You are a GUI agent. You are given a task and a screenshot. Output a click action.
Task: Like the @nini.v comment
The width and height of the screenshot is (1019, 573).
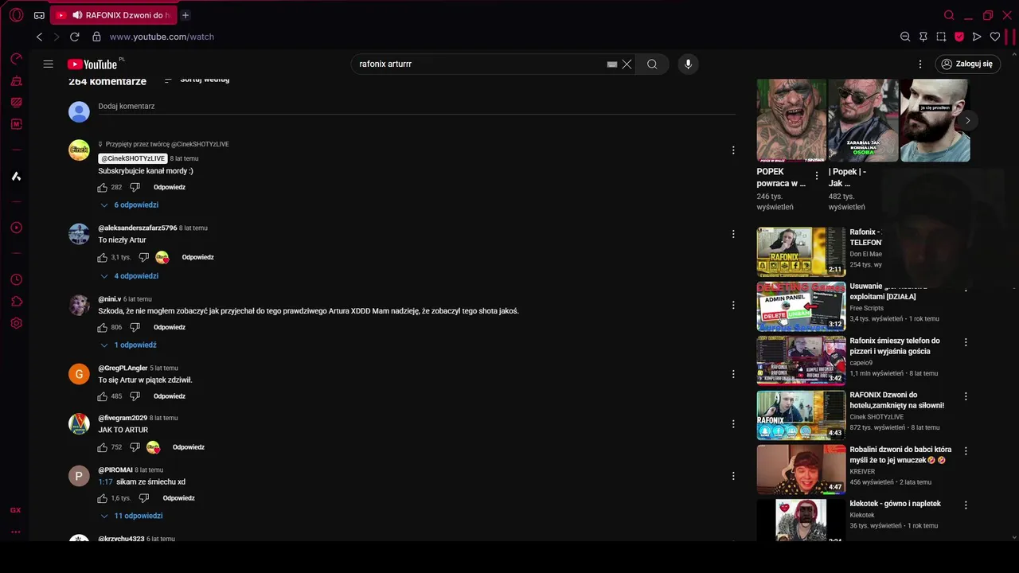(x=102, y=328)
